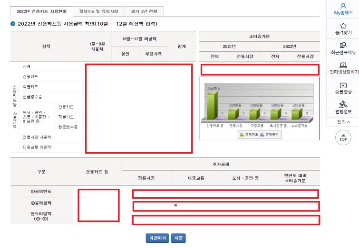Click the ①공제한도 row label
This screenshot has width=359, height=248.
41,192
